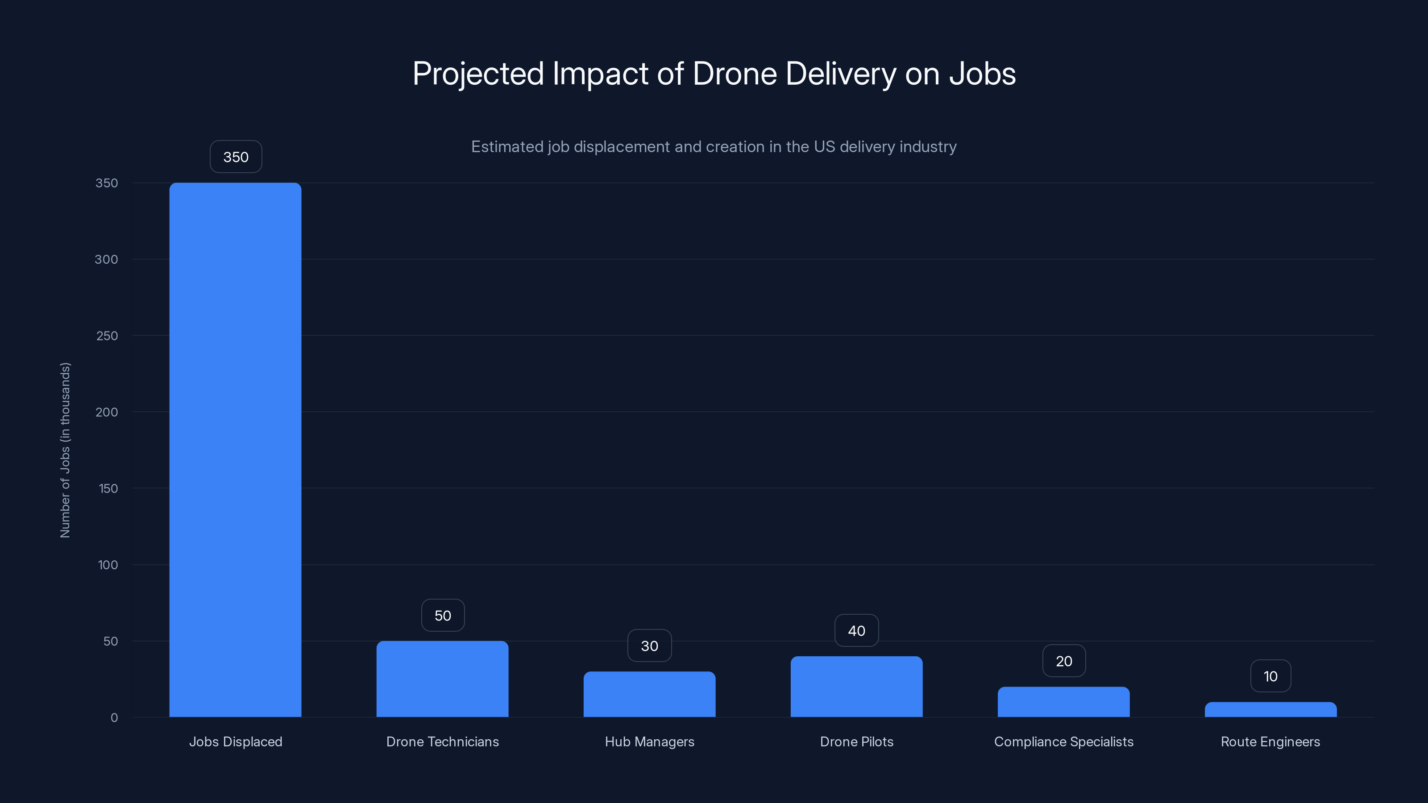Screen dimensions: 1428x803
Task: Click the Route Engineers category label
Action: click(x=1270, y=741)
